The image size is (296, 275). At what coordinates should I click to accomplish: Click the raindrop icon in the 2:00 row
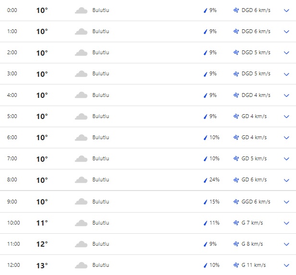205,53
